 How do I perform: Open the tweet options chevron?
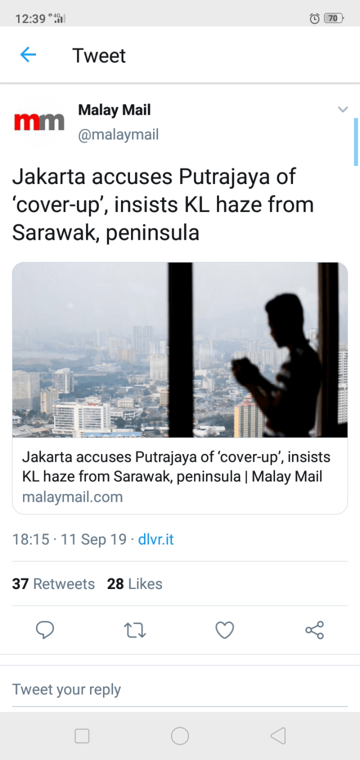(x=343, y=109)
